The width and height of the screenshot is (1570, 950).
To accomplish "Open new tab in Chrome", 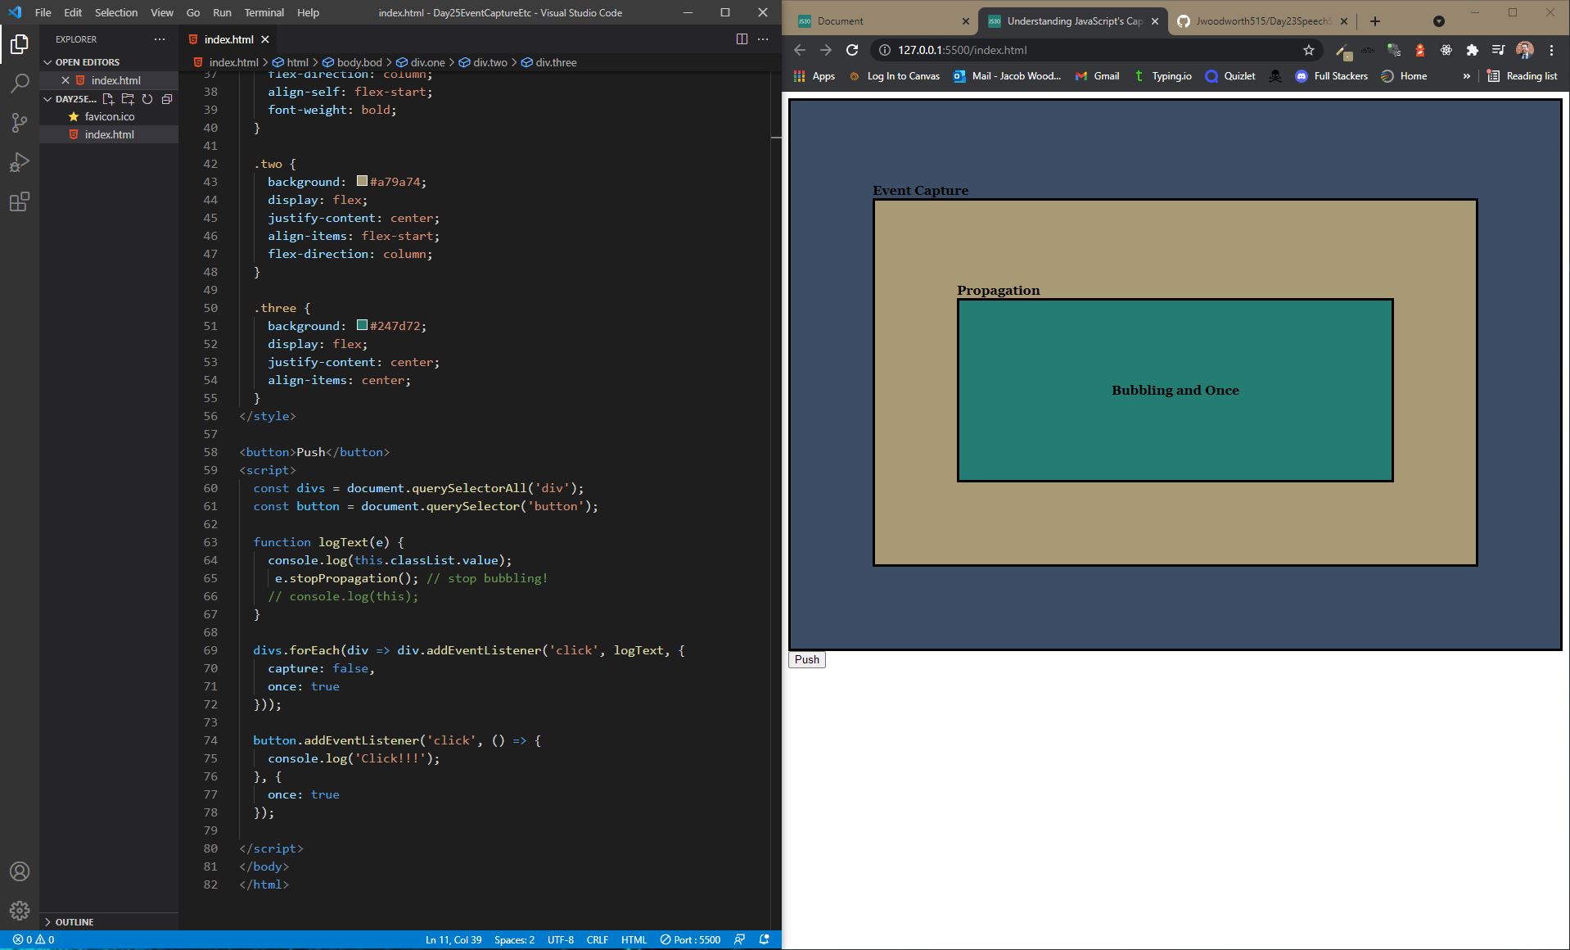I will click(x=1375, y=21).
